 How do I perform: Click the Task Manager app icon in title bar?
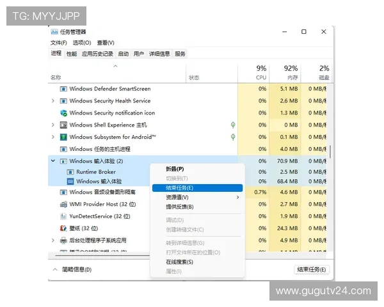pos(54,32)
